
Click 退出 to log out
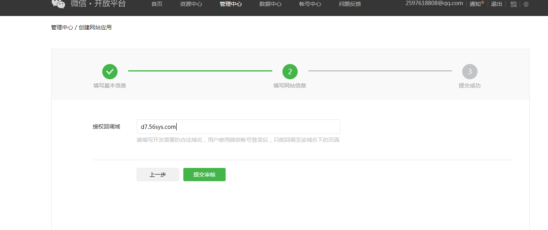(496, 4)
